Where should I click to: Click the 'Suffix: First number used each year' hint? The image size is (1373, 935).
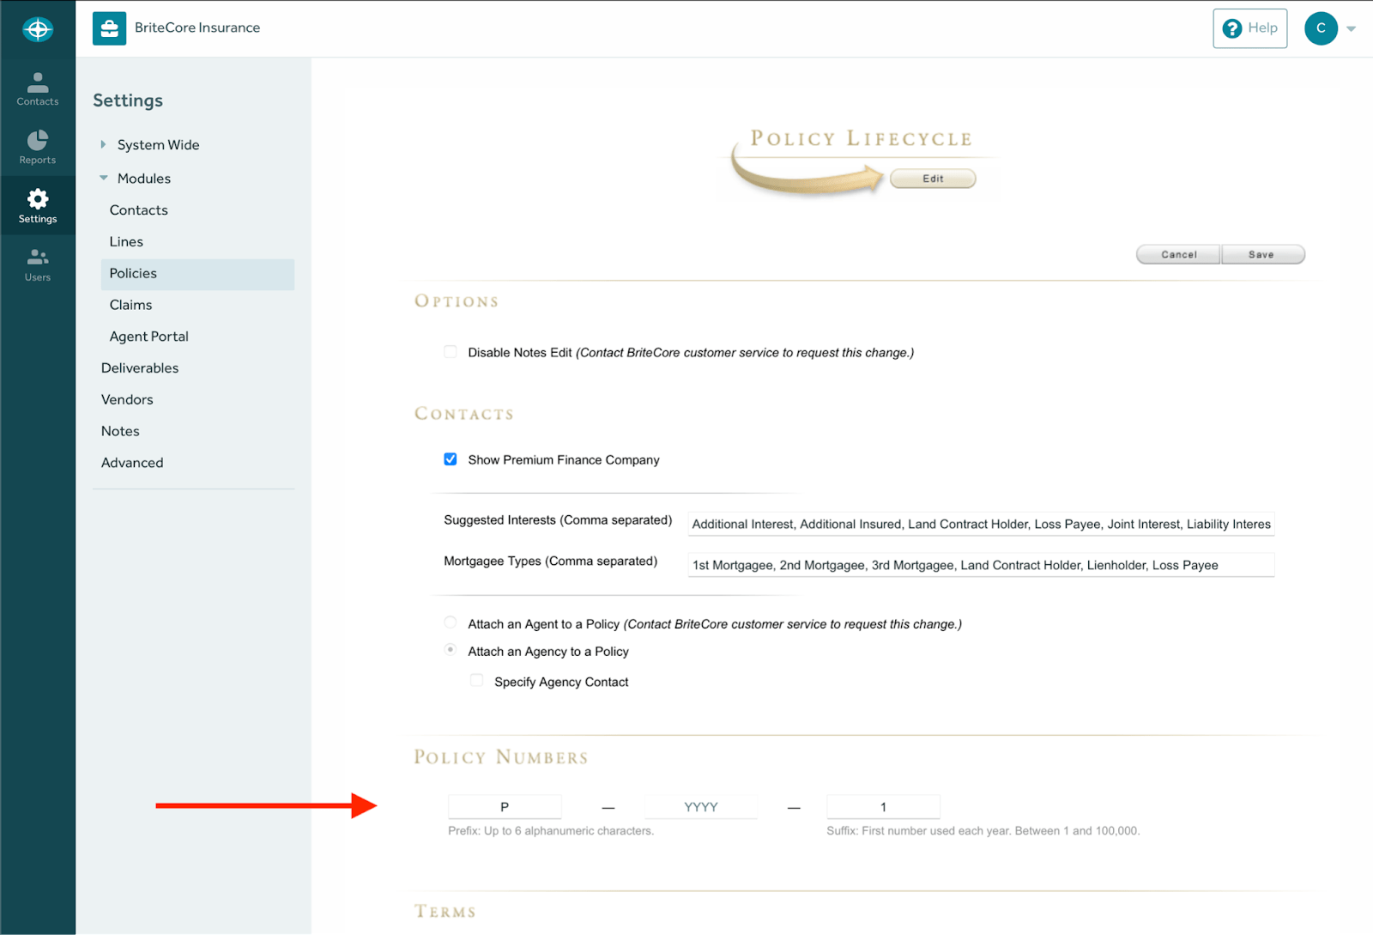pyautogui.click(x=983, y=831)
